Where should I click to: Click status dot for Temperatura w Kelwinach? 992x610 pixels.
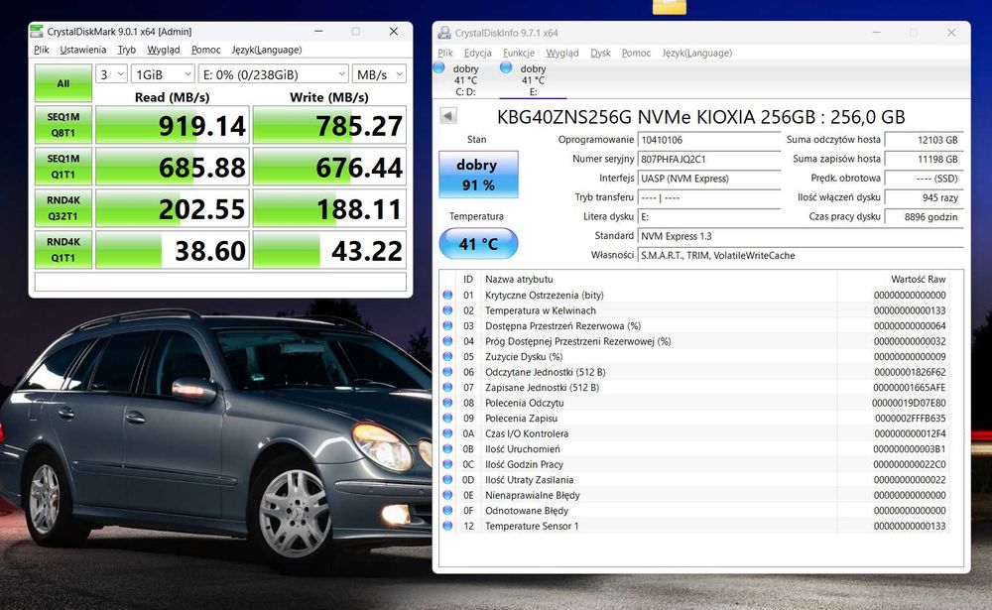point(447,310)
